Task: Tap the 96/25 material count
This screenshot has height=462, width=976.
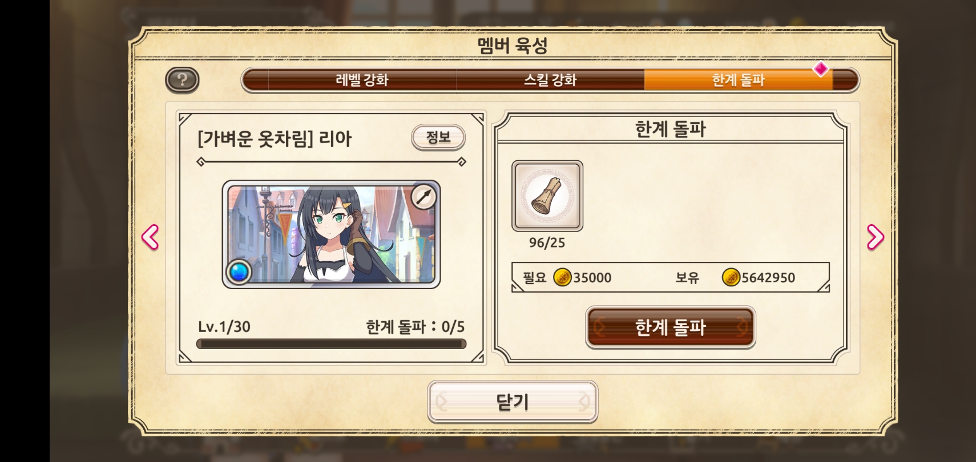Action: tap(547, 243)
